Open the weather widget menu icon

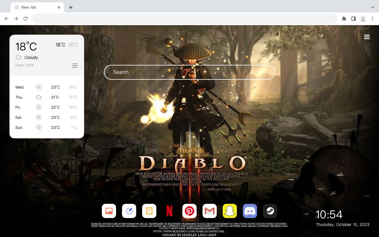[75, 65]
